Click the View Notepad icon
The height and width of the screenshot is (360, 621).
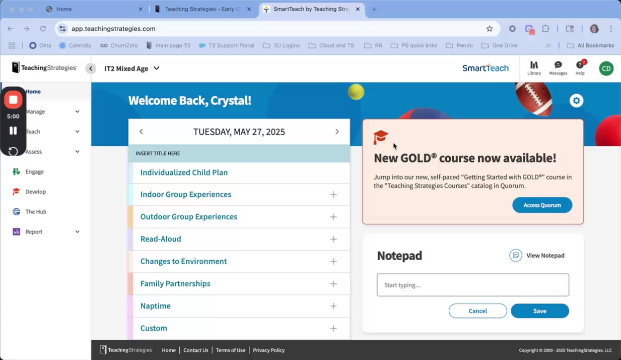tap(515, 255)
